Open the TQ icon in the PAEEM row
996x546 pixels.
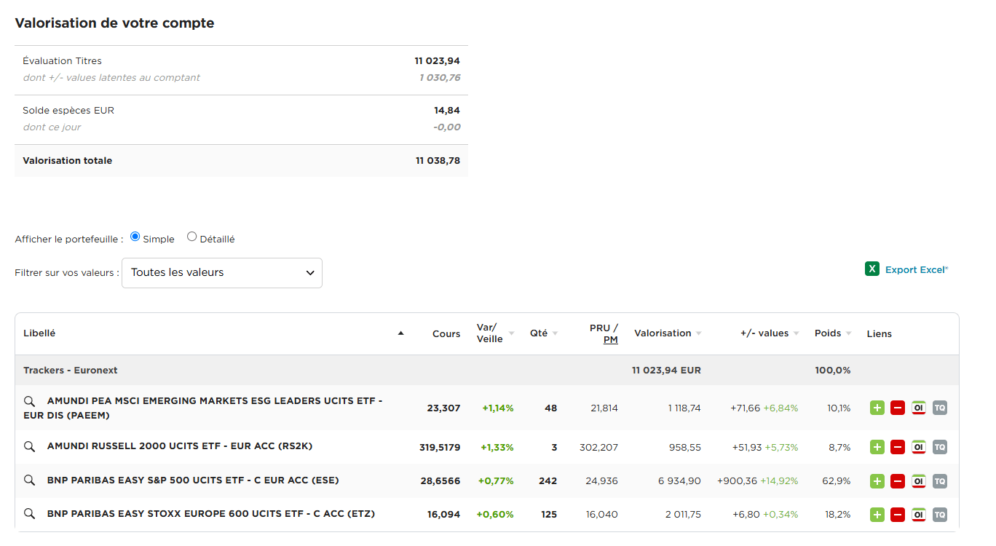(x=940, y=408)
